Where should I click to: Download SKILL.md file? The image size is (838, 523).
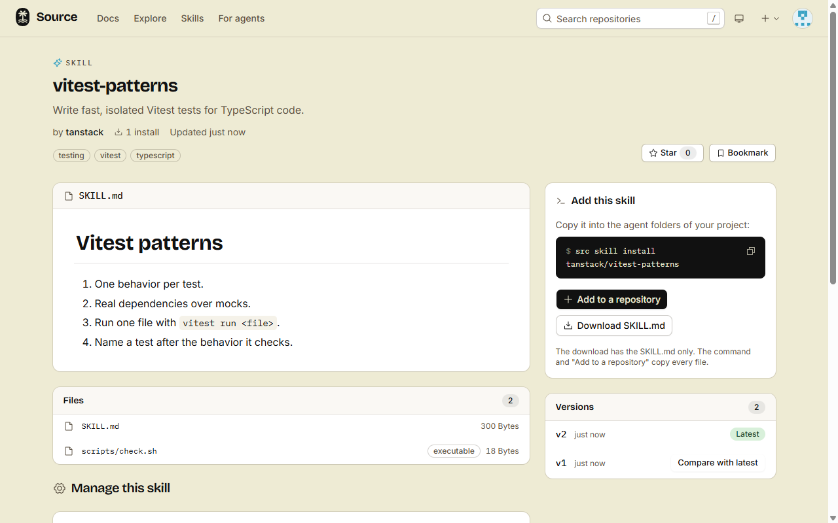point(614,326)
